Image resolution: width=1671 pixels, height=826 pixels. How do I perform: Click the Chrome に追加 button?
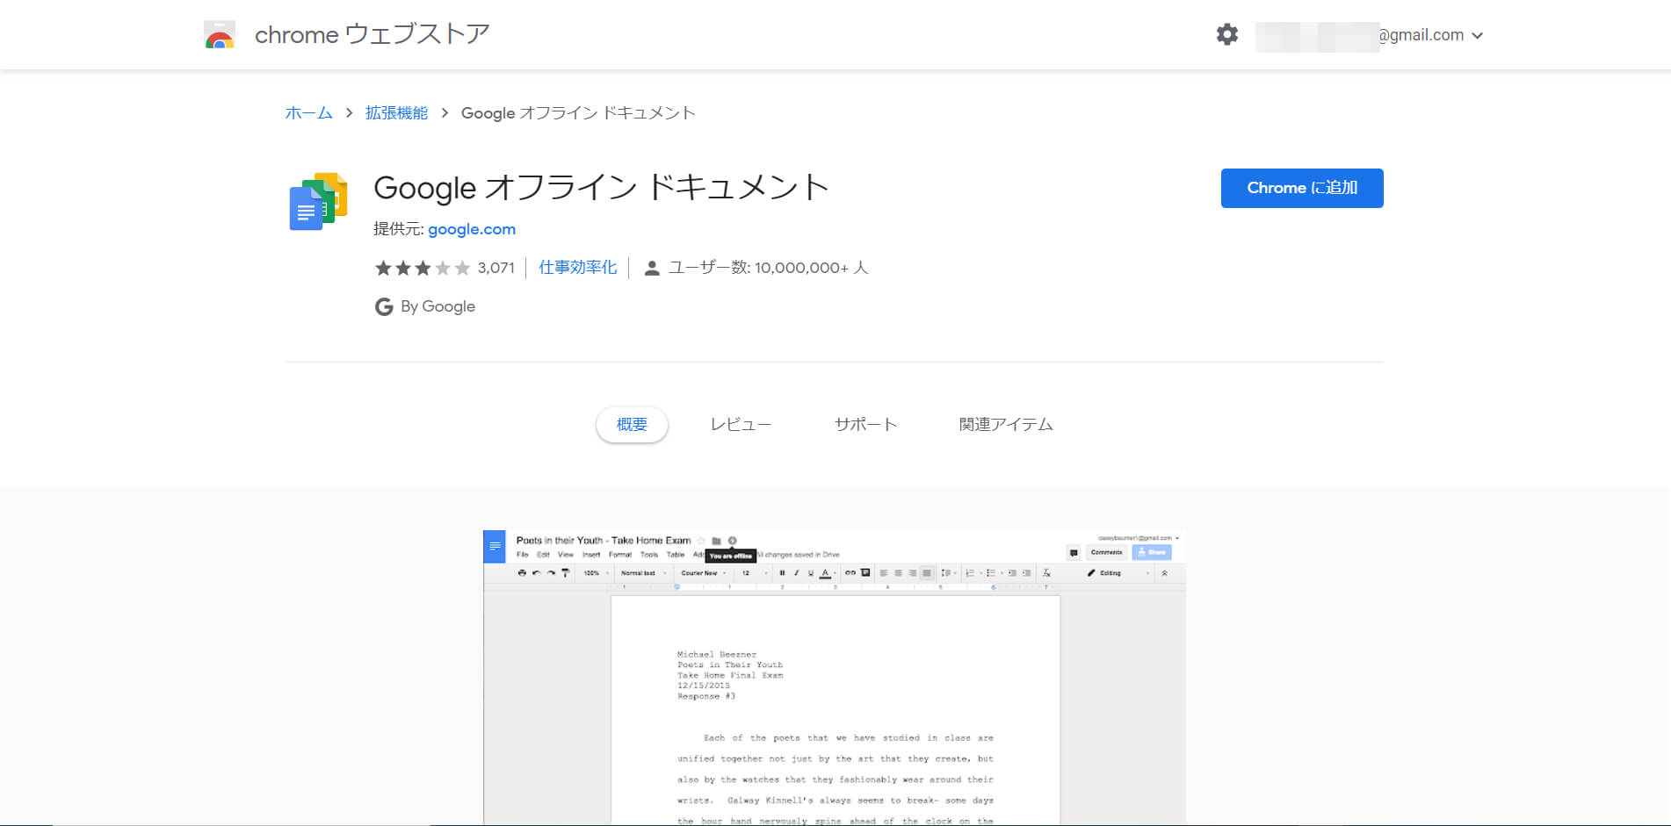click(x=1302, y=188)
